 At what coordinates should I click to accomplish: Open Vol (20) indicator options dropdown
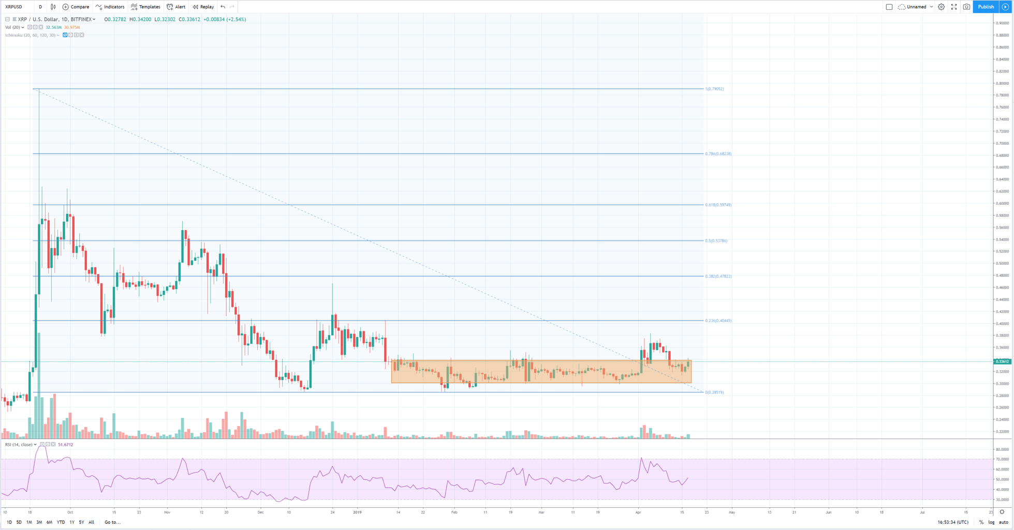tap(23, 27)
